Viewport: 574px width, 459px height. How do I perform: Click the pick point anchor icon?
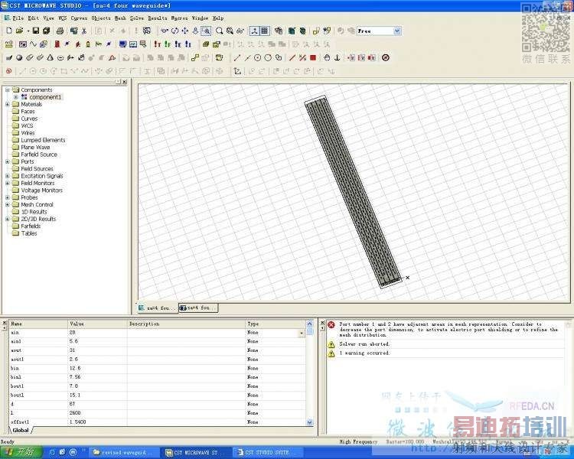pos(338,57)
